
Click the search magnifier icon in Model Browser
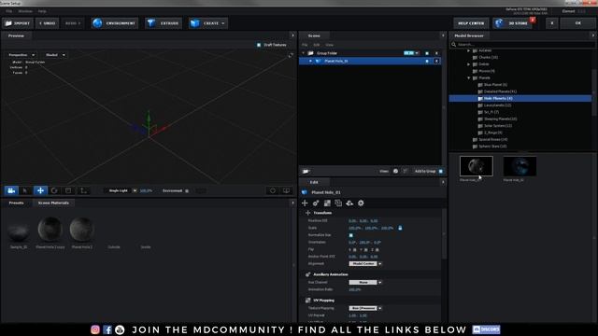tap(454, 45)
